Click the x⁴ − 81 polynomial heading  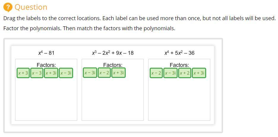click(46, 53)
